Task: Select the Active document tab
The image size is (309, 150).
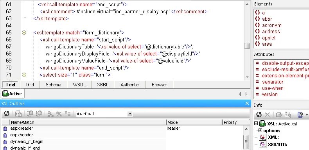Action: click(12, 94)
